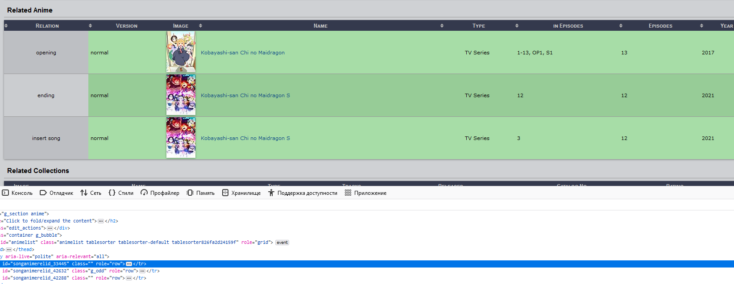Image resolution: width=734 pixels, height=284 pixels.
Task: Open the Отладчик (Debugger) panel icon
Action: 43,193
